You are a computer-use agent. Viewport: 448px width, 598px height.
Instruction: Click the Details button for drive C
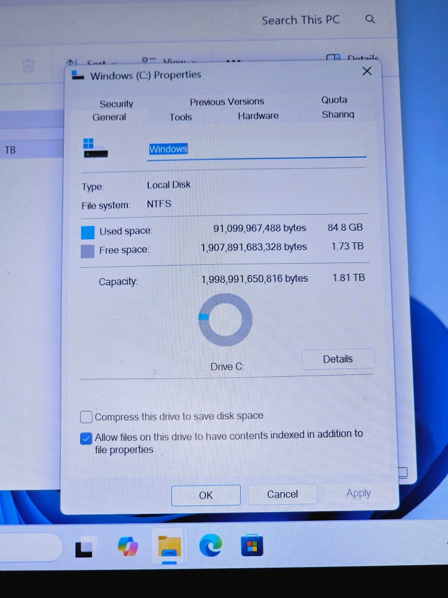point(337,359)
